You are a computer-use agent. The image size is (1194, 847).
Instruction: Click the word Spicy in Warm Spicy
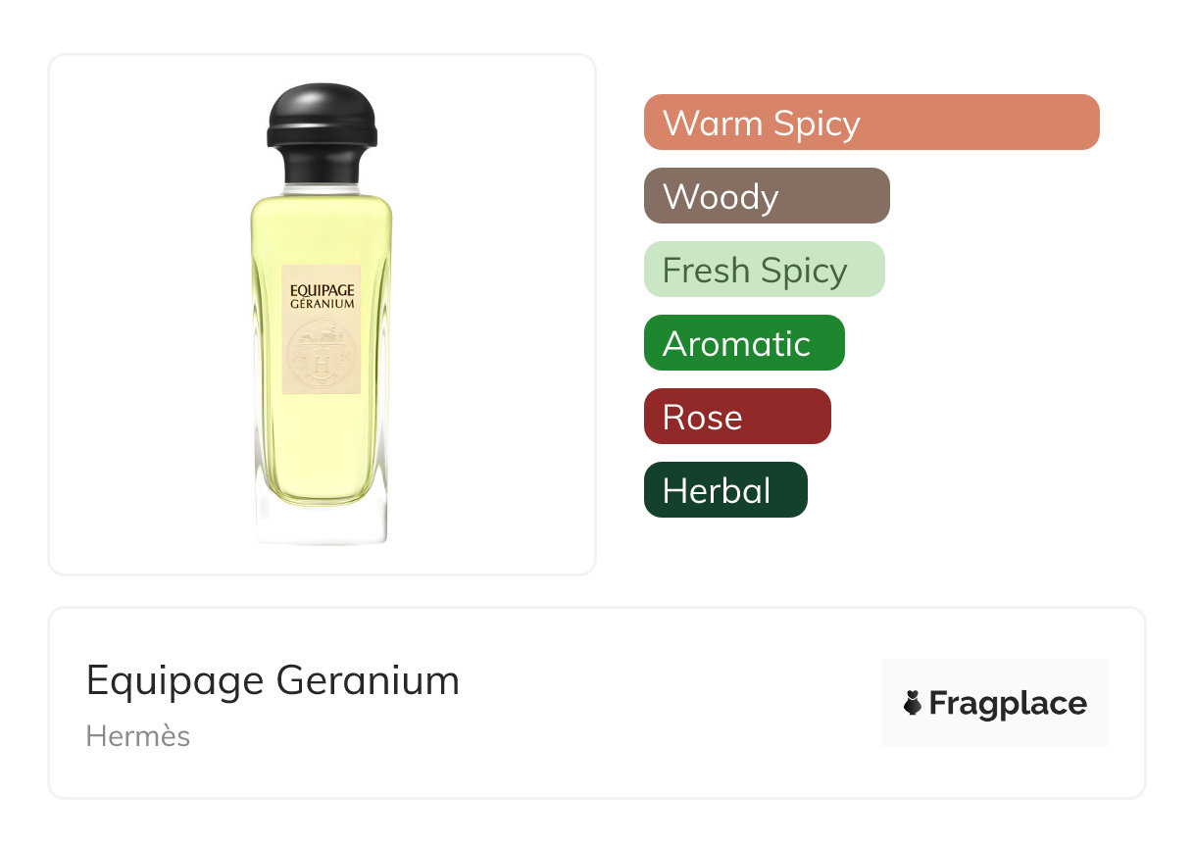click(817, 124)
